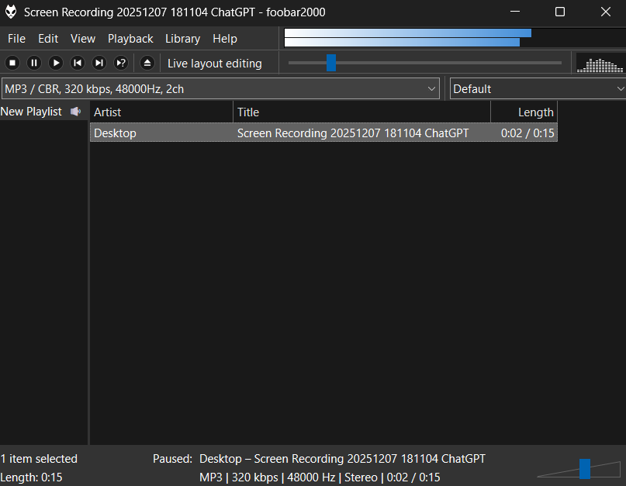This screenshot has height=486, width=626.
Task: Open the Library menu
Action: point(182,39)
